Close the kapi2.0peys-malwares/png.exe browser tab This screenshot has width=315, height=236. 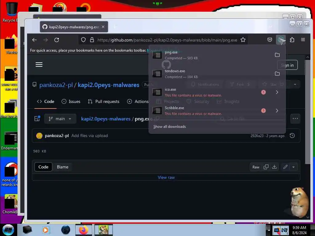click(103, 27)
